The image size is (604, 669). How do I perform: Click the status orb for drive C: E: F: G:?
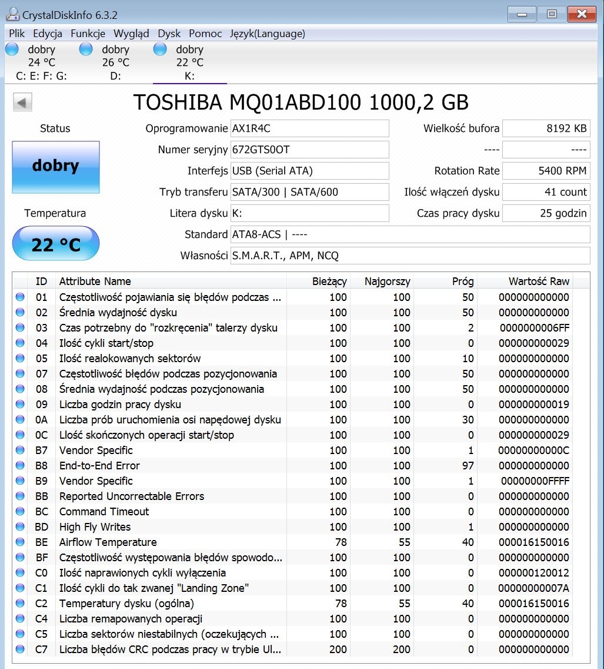coord(12,49)
